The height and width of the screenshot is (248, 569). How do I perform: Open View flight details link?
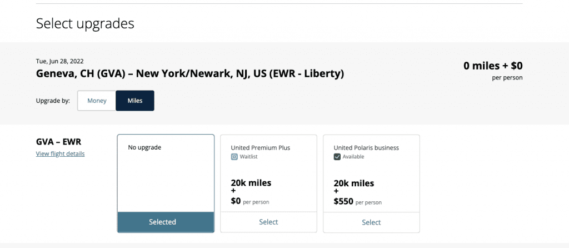(60, 153)
